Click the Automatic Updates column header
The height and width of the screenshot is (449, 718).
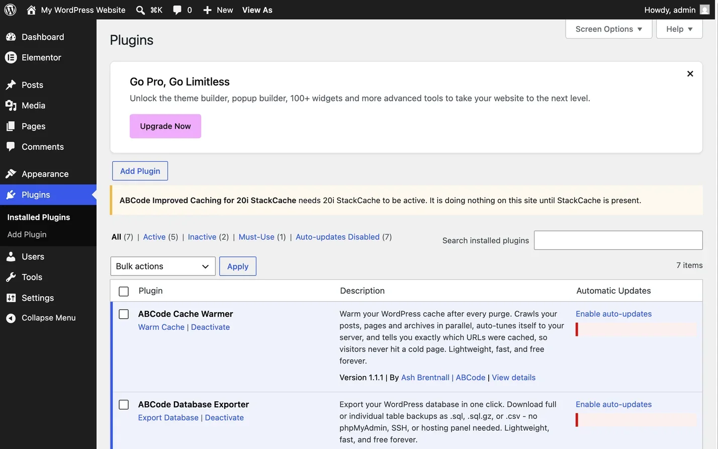coord(613,291)
